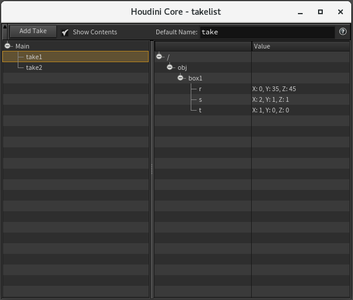
Task: Collapse the box1 node
Action: pos(180,78)
